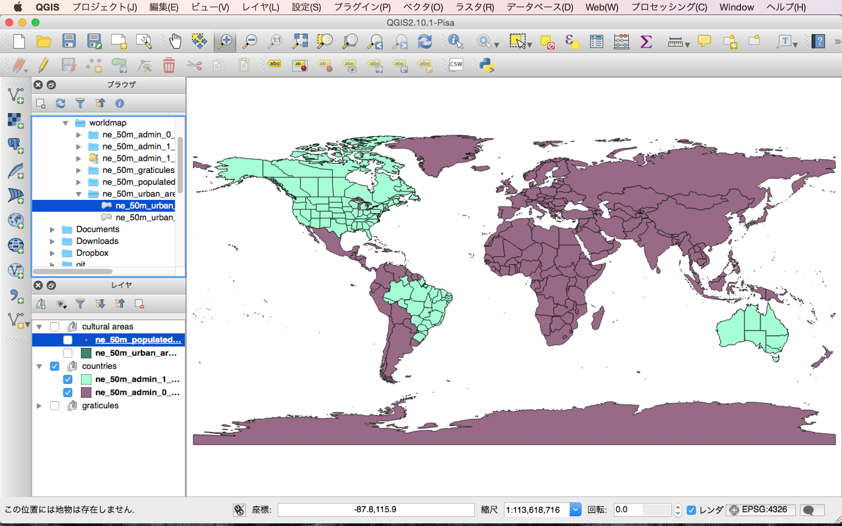The width and height of the screenshot is (842, 526).
Task: Add PostGIS layer elephant icon
Action: (x=16, y=145)
